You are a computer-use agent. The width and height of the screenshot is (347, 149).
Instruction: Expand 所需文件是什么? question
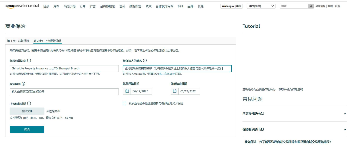coord(294,114)
